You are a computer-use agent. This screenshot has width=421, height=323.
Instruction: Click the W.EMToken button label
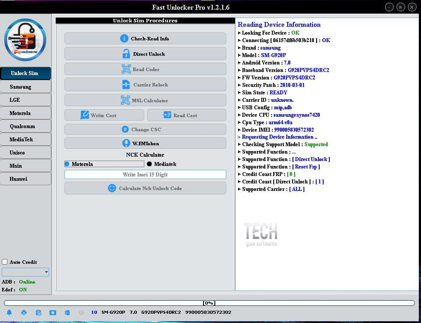point(146,144)
